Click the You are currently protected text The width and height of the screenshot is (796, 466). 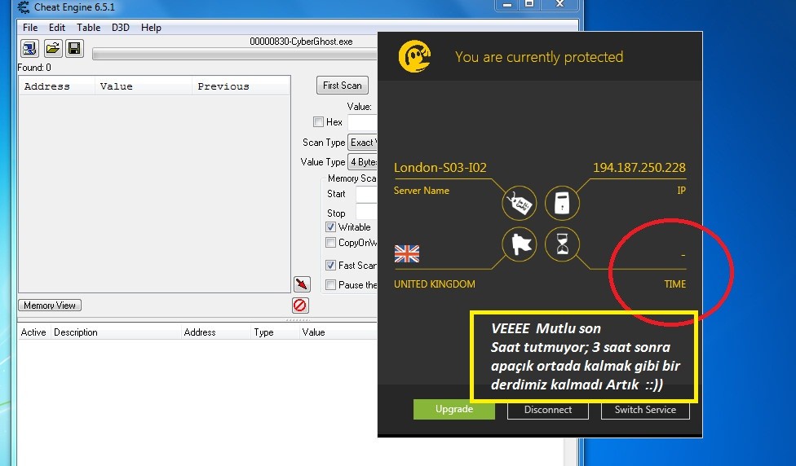pos(539,57)
